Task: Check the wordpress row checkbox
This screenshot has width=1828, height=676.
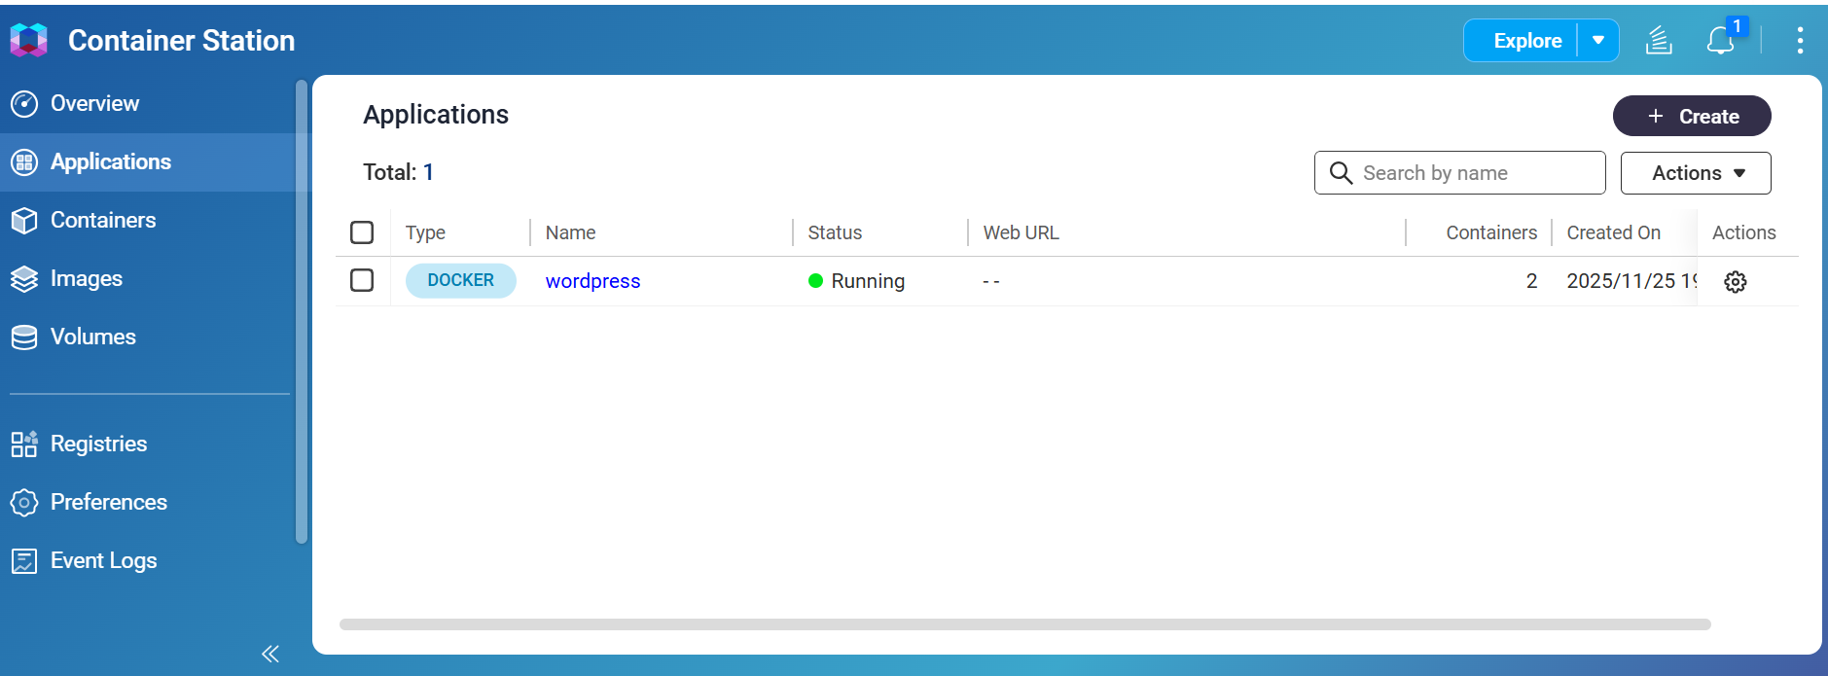Action: pos(362,280)
